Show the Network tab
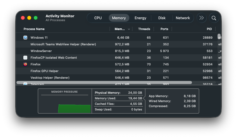 pos(183,18)
